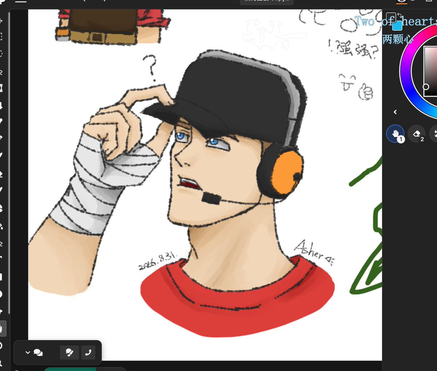Pick the blue background color swatch

coord(398,25)
